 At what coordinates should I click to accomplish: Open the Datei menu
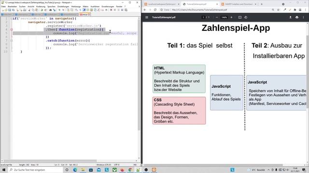pos(3,6)
